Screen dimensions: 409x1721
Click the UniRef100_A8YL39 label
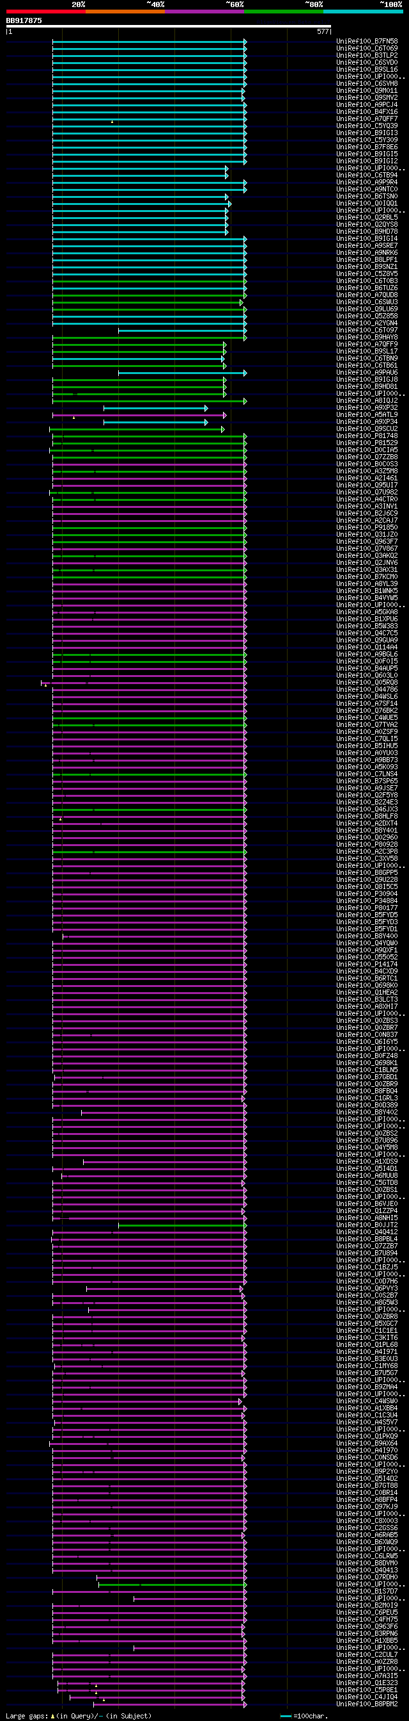pyautogui.click(x=367, y=584)
